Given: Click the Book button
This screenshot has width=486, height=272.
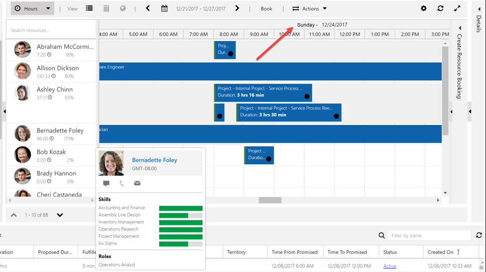Looking at the screenshot, I should pyautogui.click(x=267, y=9).
